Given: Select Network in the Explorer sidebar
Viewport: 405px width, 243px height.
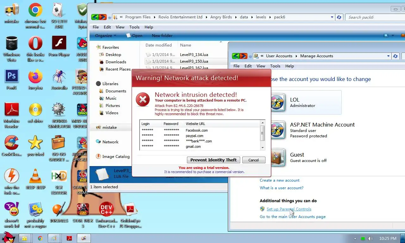Looking at the screenshot, I should click(110, 142).
